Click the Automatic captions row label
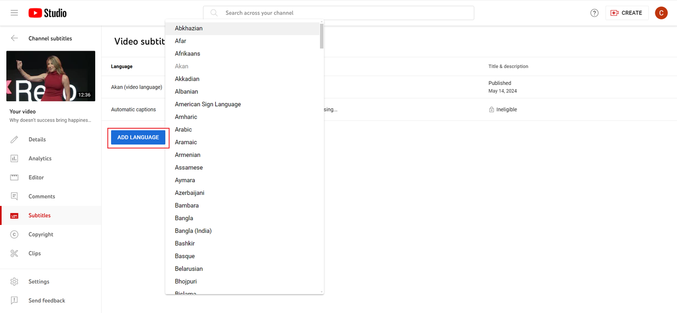 click(x=133, y=109)
